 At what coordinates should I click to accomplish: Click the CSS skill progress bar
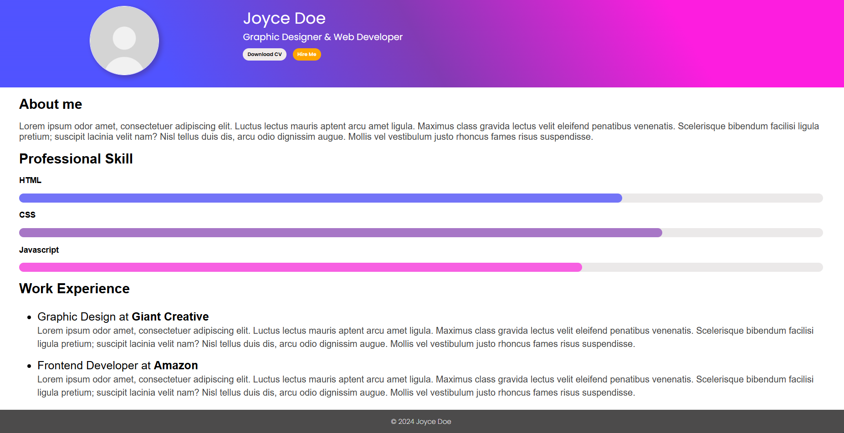tap(319, 233)
